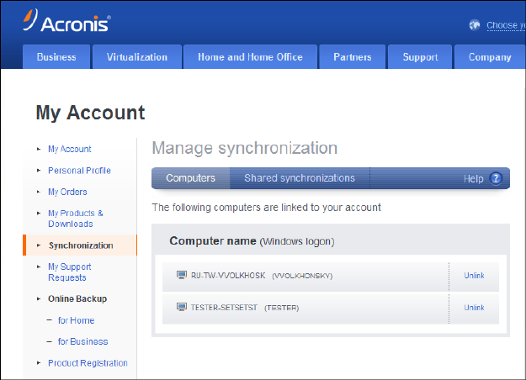Open the Support menu
The width and height of the screenshot is (526, 380).
(x=420, y=57)
